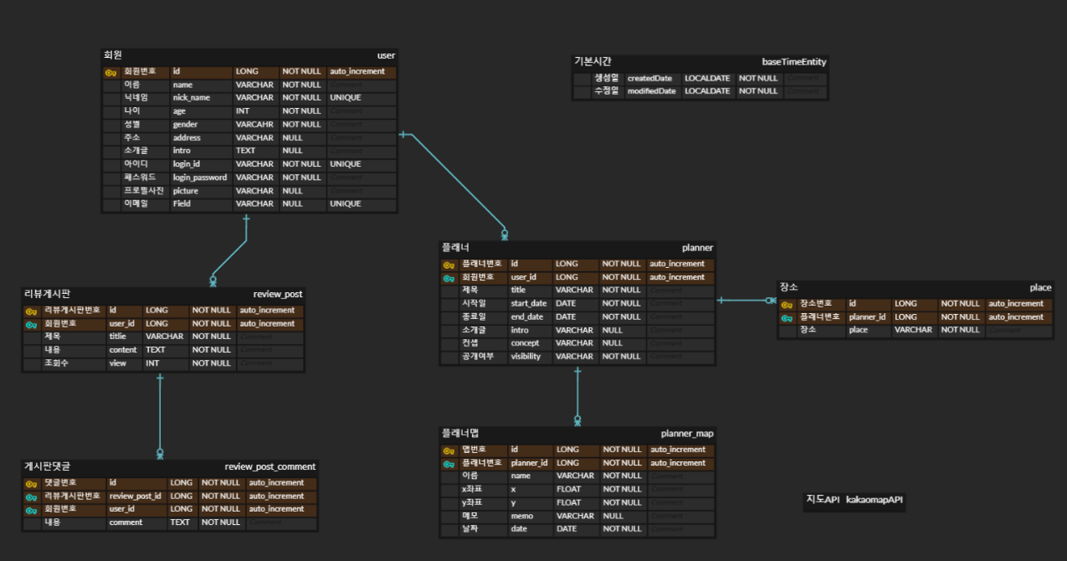Click the primary key icon of 회원번호 in user table
This screenshot has height=561, width=1067.
(x=110, y=72)
